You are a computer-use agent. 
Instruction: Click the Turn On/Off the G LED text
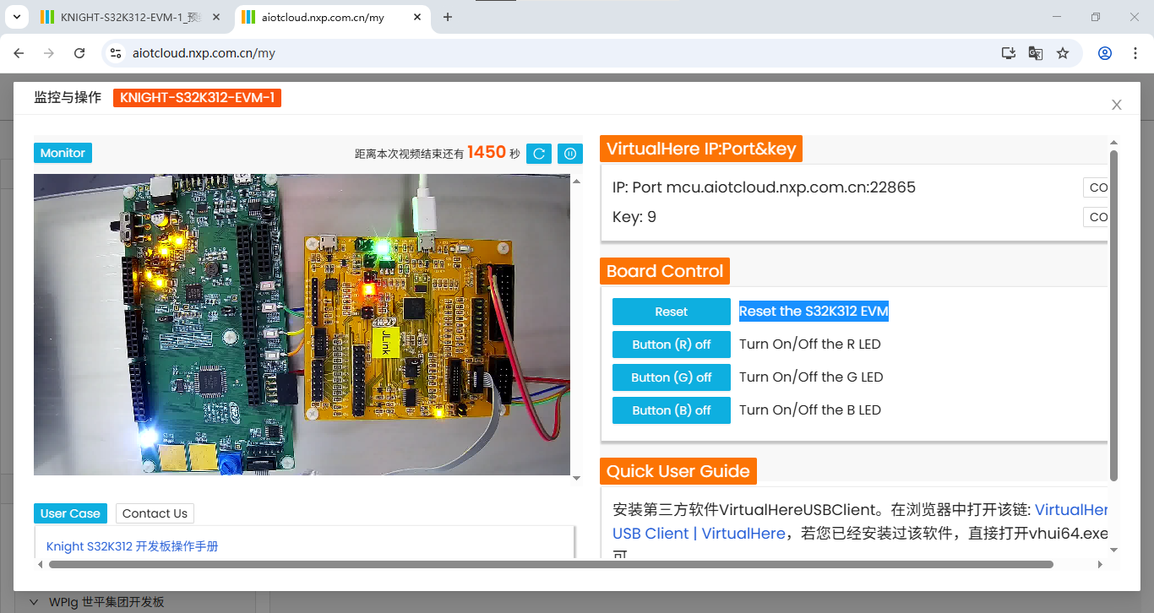(x=811, y=377)
